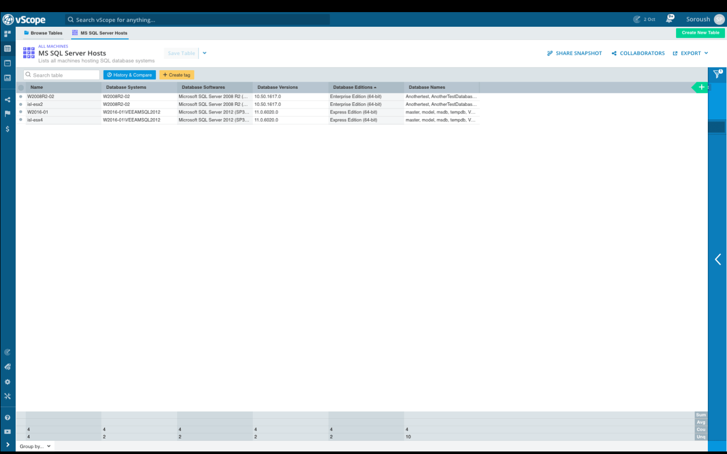The image size is (727, 454).
Task: Click the Name column header
Action: coord(64,87)
